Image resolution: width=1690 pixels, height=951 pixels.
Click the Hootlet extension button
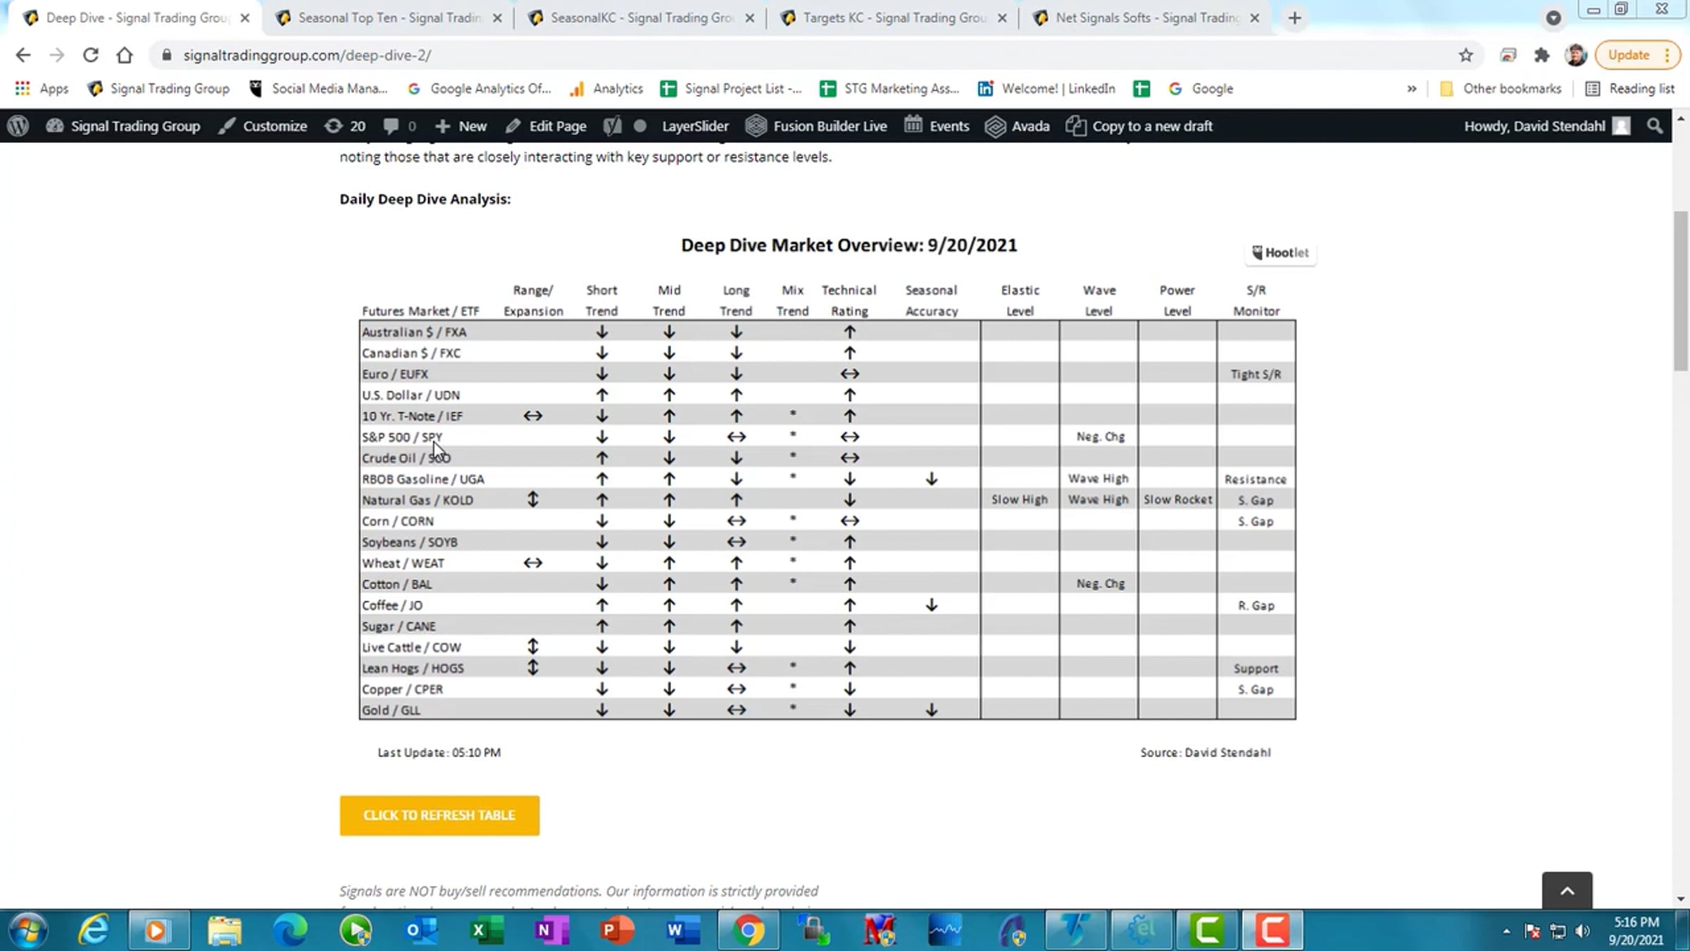click(1280, 253)
